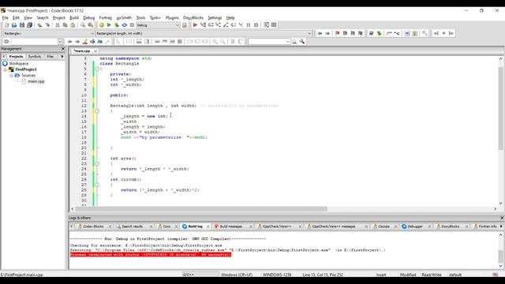Select main.cpp in the project tree
505x284 pixels.
[36, 81]
